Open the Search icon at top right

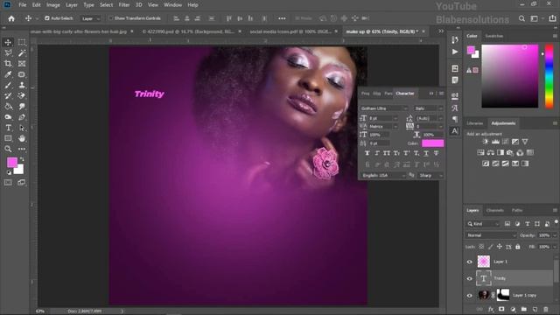click(521, 18)
